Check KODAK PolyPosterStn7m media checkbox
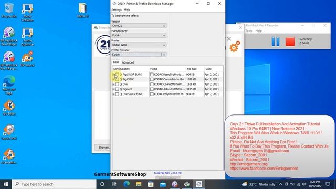 [x=152, y=94]
